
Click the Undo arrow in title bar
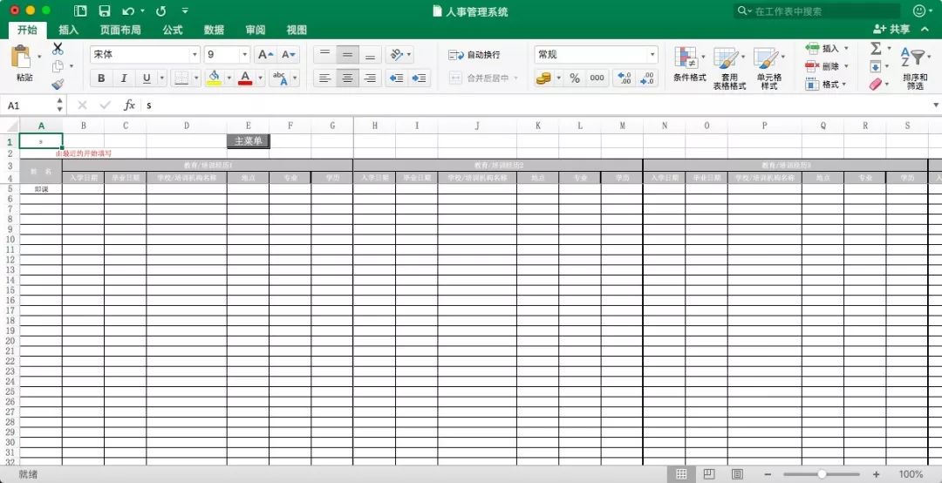point(128,10)
